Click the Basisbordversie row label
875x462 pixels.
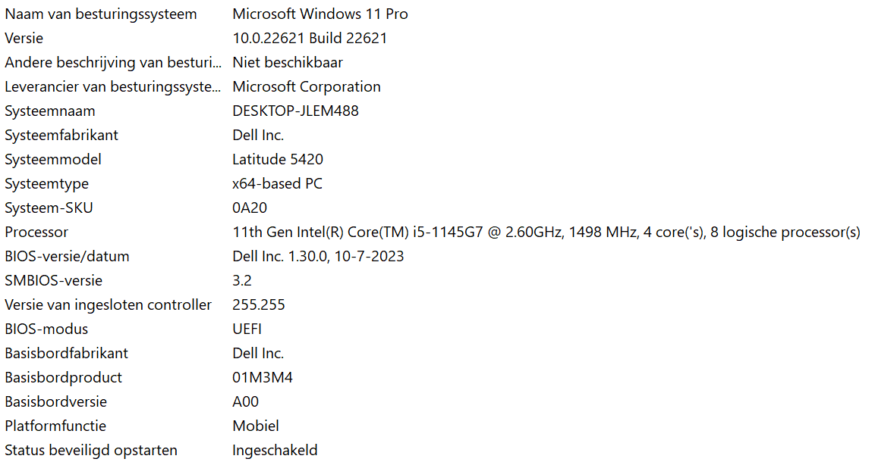click(x=56, y=402)
